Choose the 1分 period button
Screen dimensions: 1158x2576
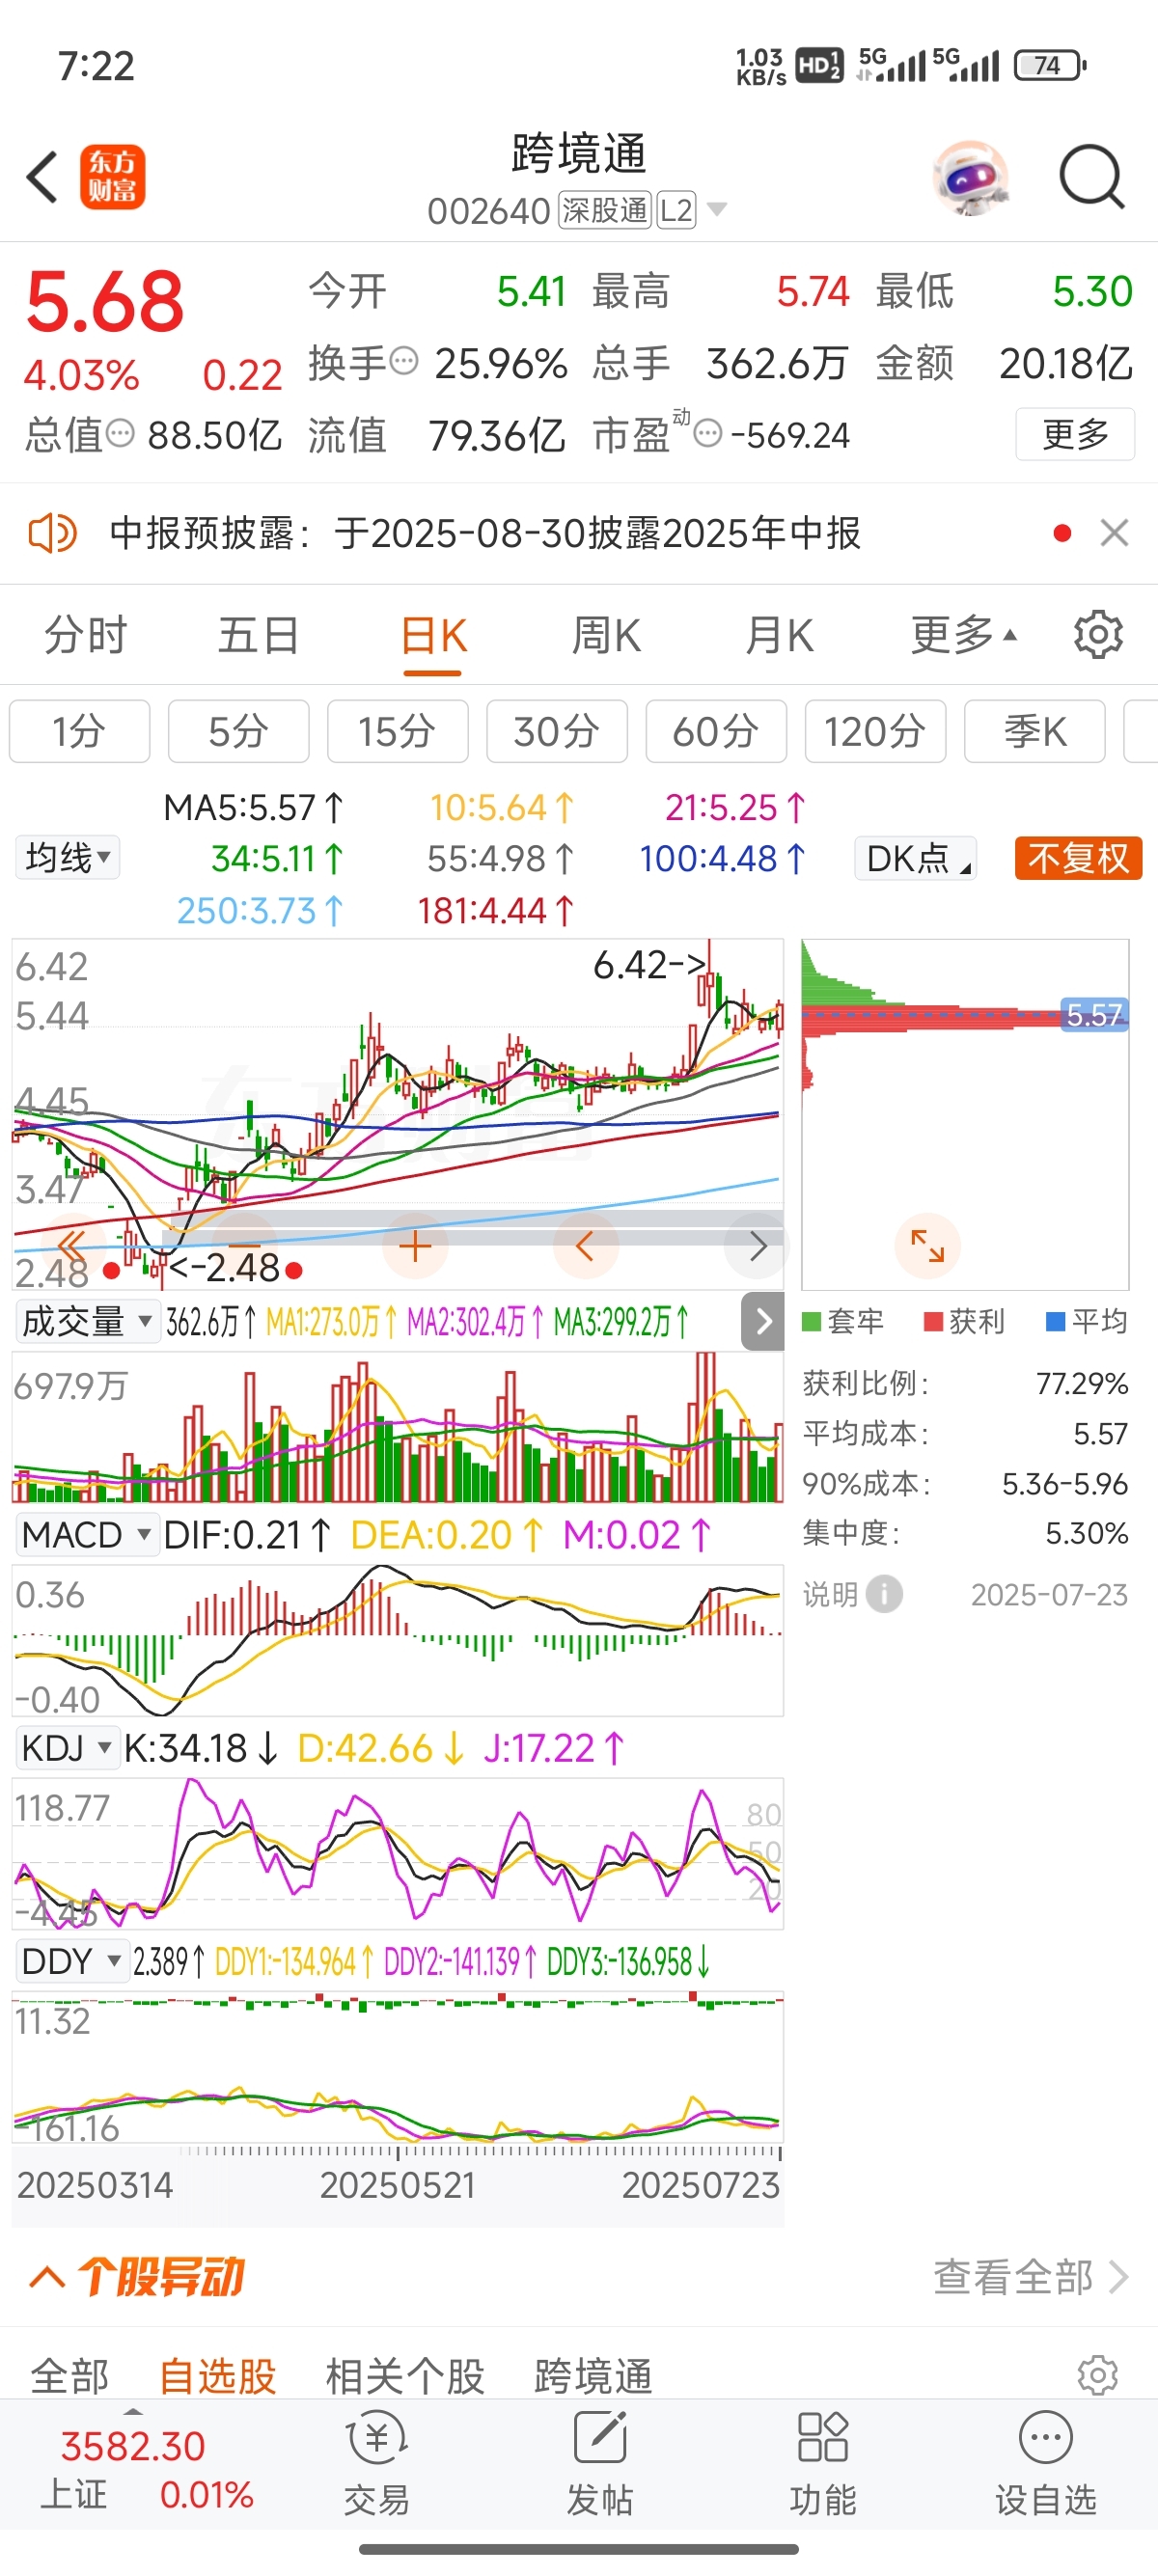pyautogui.click(x=80, y=731)
